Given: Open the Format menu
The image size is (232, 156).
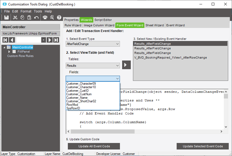Looking at the screenshot, I should (x=26, y=11).
